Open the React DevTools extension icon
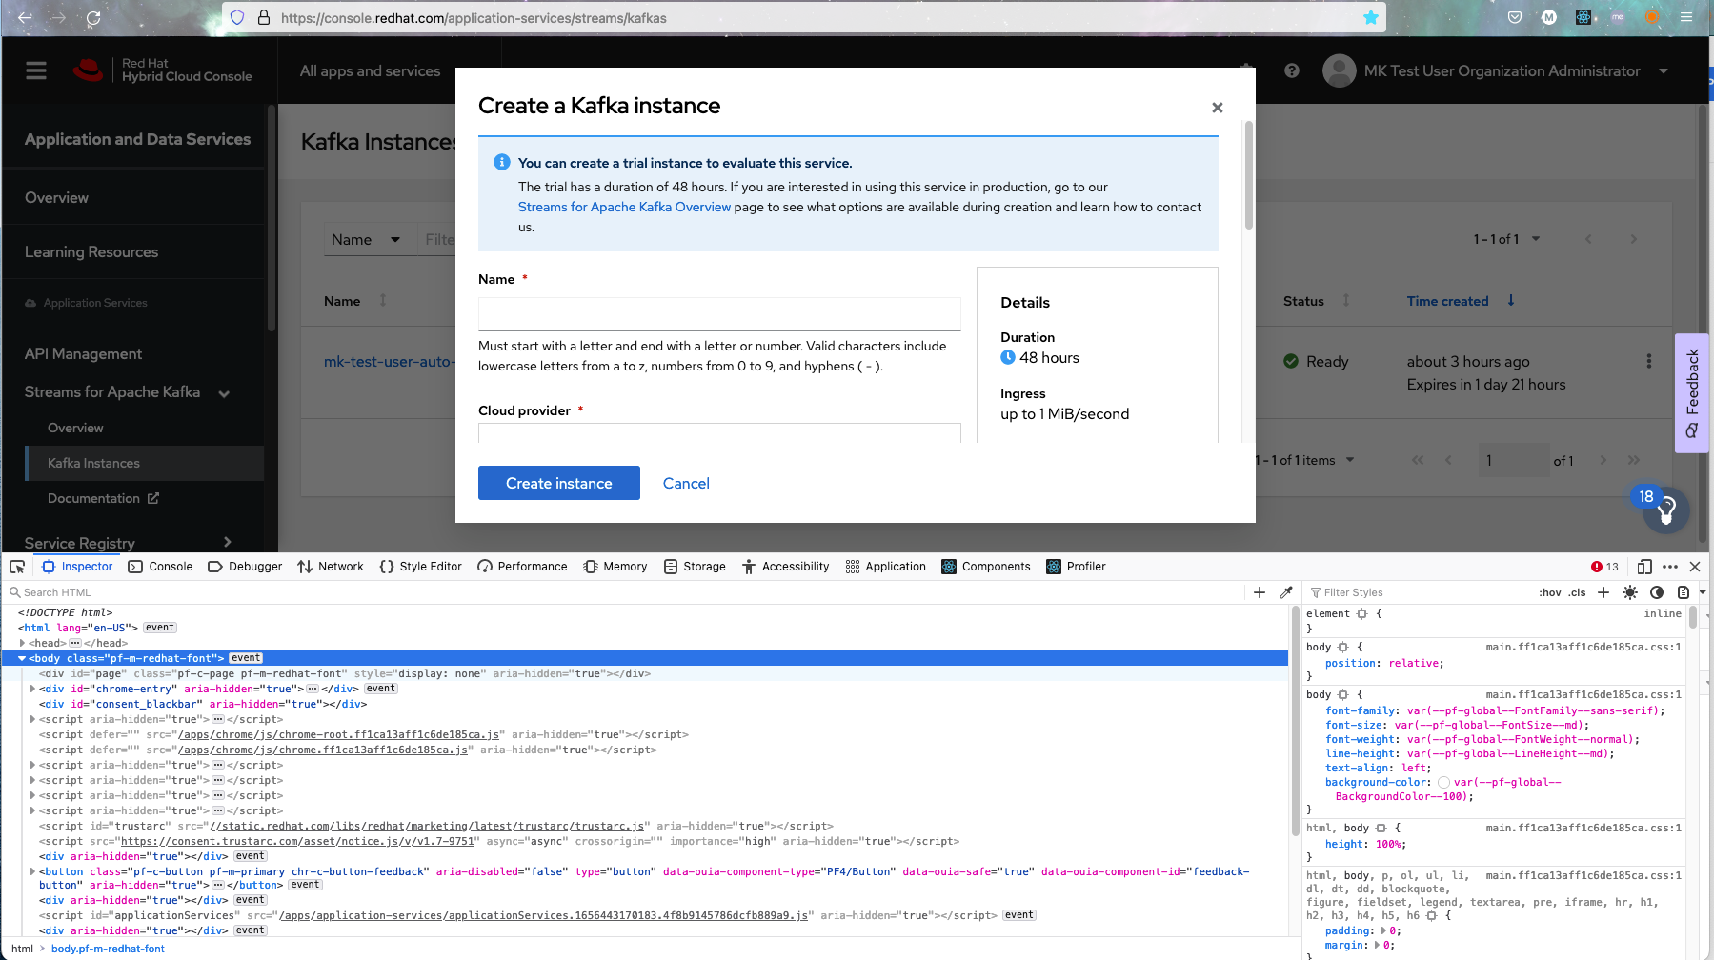This screenshot has width=1714, height=960. tap(1583, 17)
